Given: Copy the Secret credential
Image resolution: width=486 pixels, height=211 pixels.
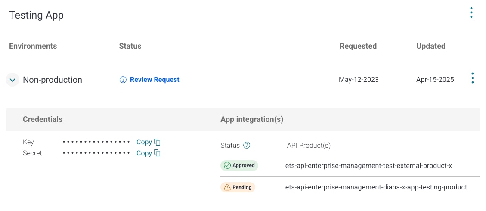Looking at the screenshot, I should tap(144, 153).
